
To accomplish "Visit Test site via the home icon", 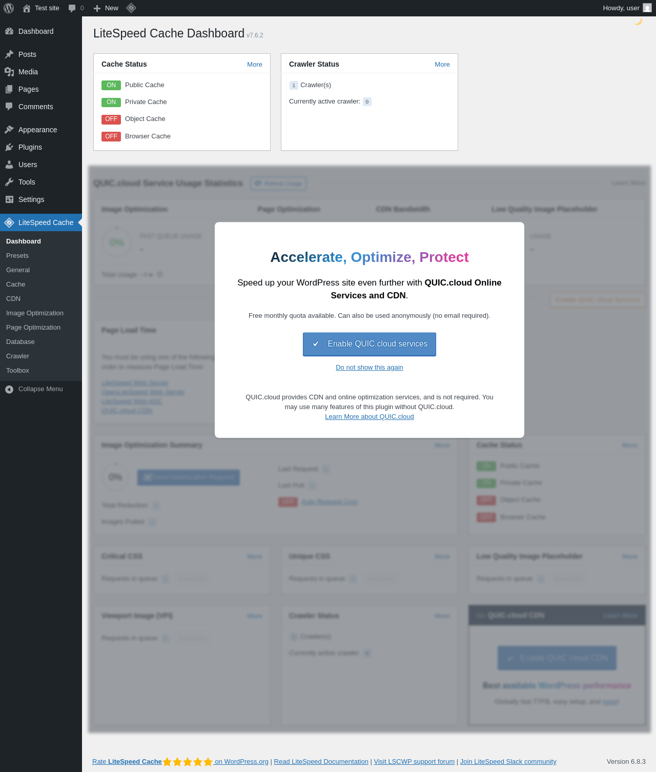I will (x=27, y=8).
